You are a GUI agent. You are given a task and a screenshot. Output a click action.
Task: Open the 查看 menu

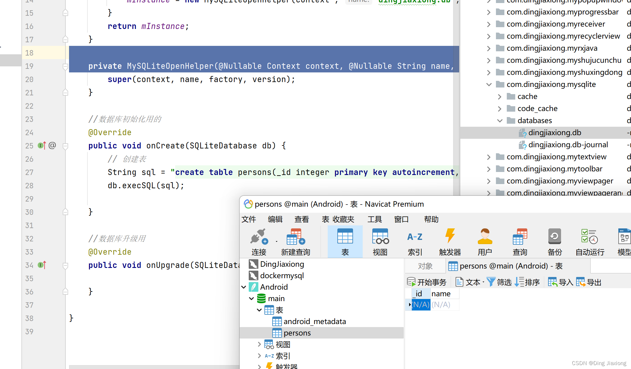click(x=302, y=219)
